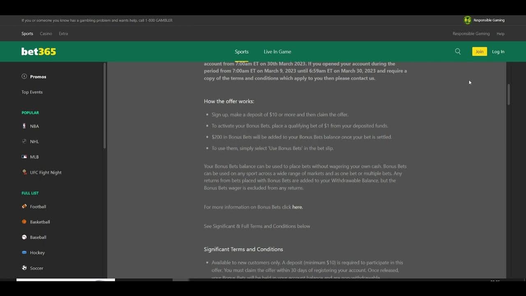This screenshot has height=296, width=526.
Task: Open NBA in the Popular list
Action: pyautogui.click(x=35, y=126)
